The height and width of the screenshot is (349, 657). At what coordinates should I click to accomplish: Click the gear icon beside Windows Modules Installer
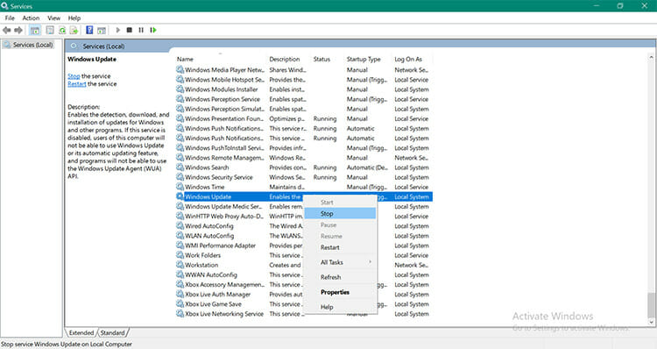coord(180,89)
